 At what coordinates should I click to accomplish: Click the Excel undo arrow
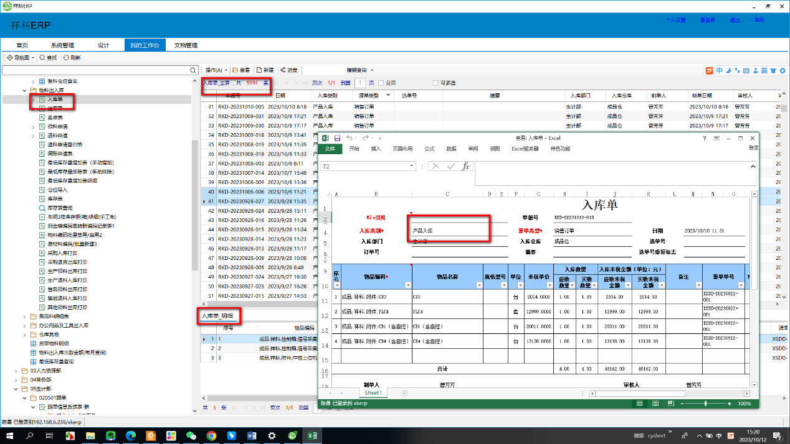pyautogui.click(x=350, y=138)
